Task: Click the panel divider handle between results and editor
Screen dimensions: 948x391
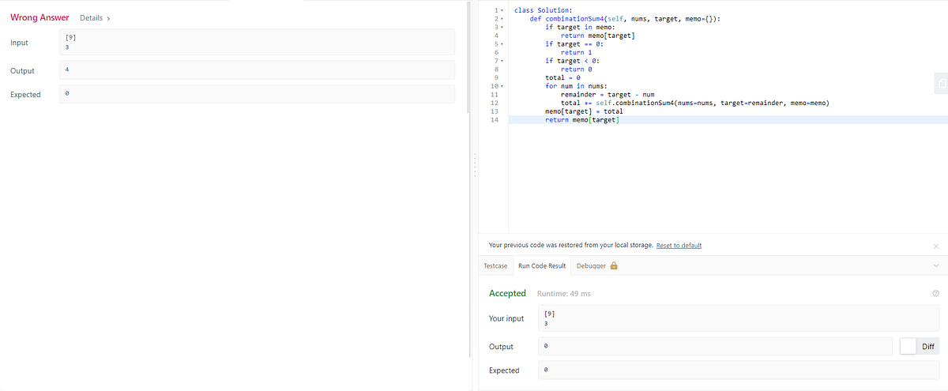Action: pos(474,166)
